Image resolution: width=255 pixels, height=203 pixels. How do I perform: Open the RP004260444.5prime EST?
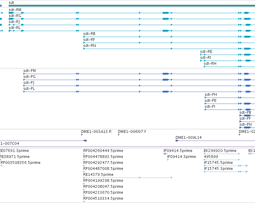pos(103,151)
